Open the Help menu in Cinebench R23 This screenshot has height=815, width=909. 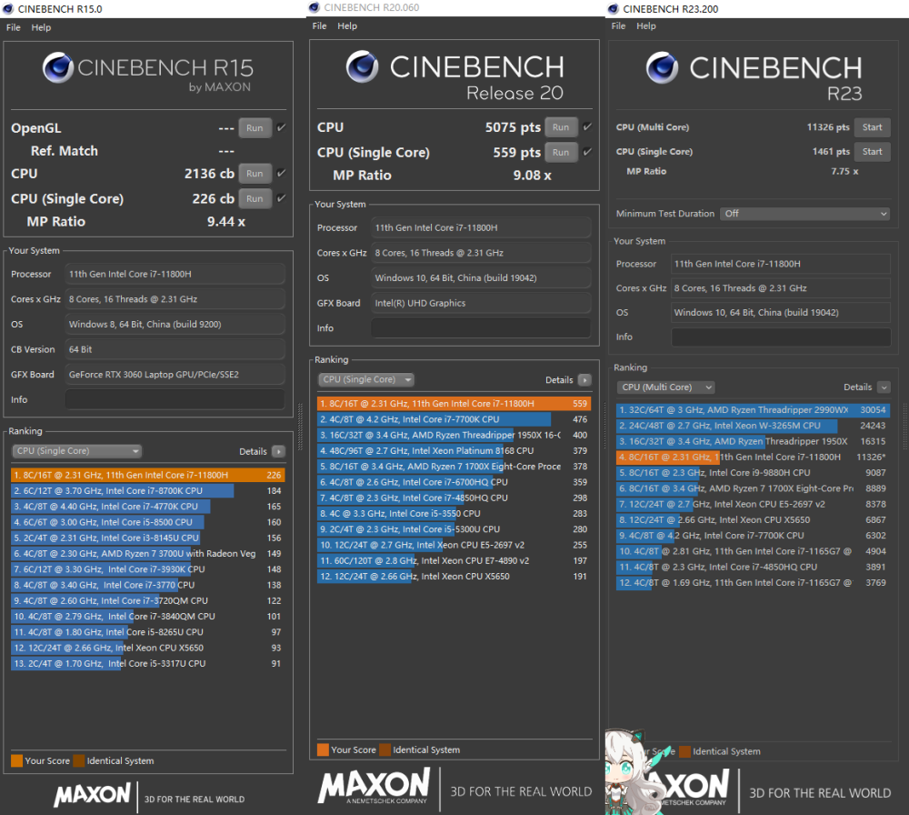[x=645, y=26]
